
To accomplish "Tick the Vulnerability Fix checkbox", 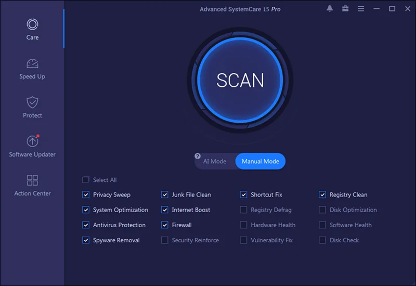I will tap(243, 240).
